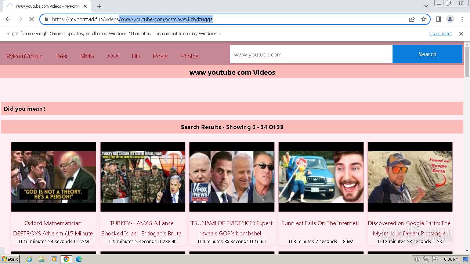Open 'TURKEY-HAMAS Alliance Shocked Israel' title link

tap(142, 228)
